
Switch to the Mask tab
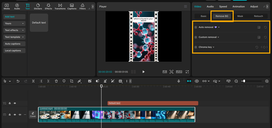click(x=240, y=16)
